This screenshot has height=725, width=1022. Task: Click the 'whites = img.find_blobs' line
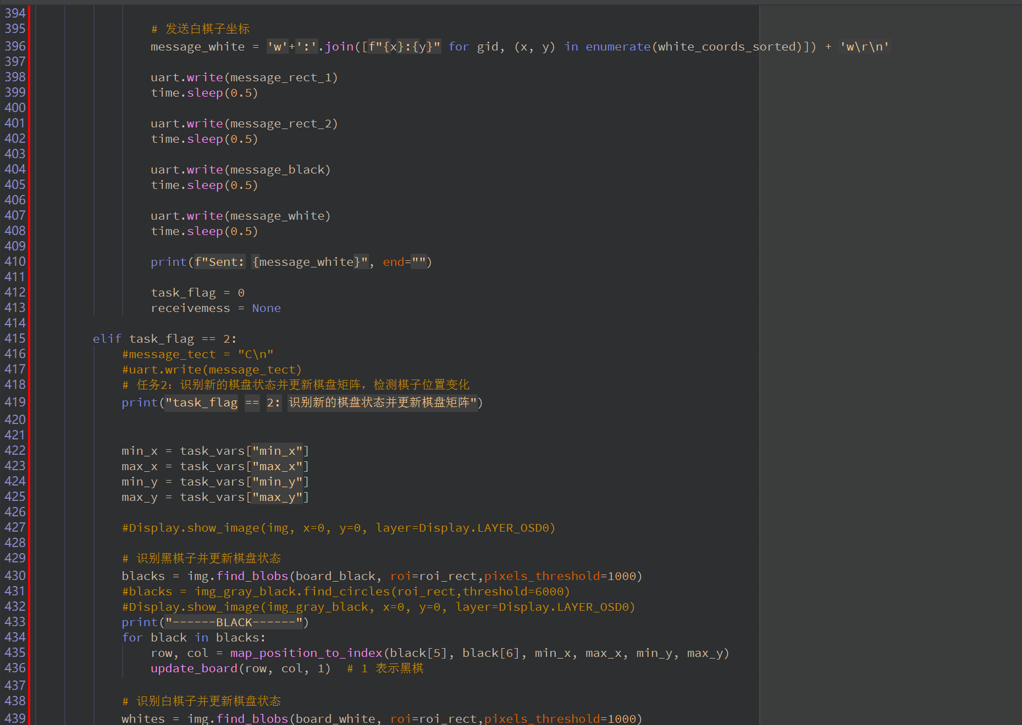point(382,718)
